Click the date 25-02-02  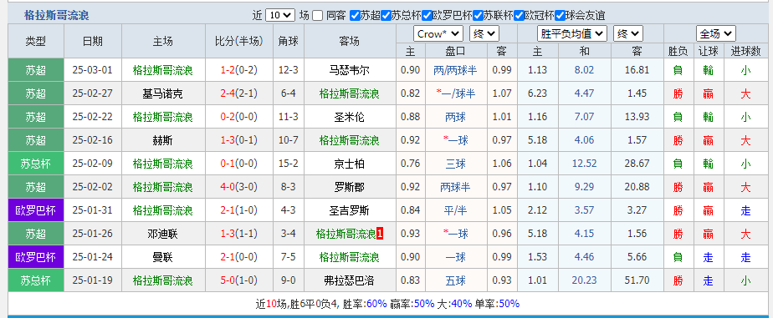pos(93,187)
